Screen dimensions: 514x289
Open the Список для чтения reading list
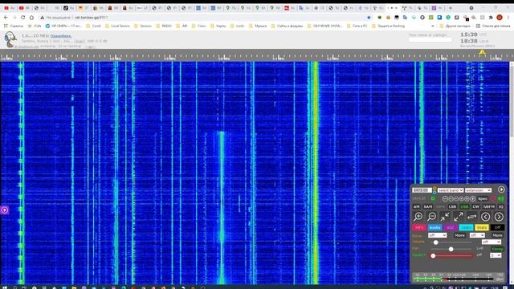coord(493,26)
